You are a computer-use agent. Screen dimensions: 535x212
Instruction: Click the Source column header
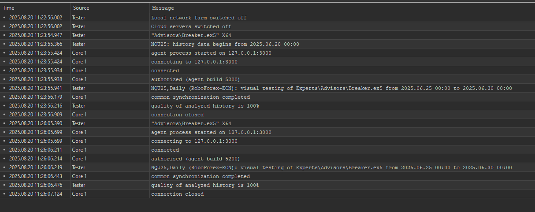click(x=109, y=8)
